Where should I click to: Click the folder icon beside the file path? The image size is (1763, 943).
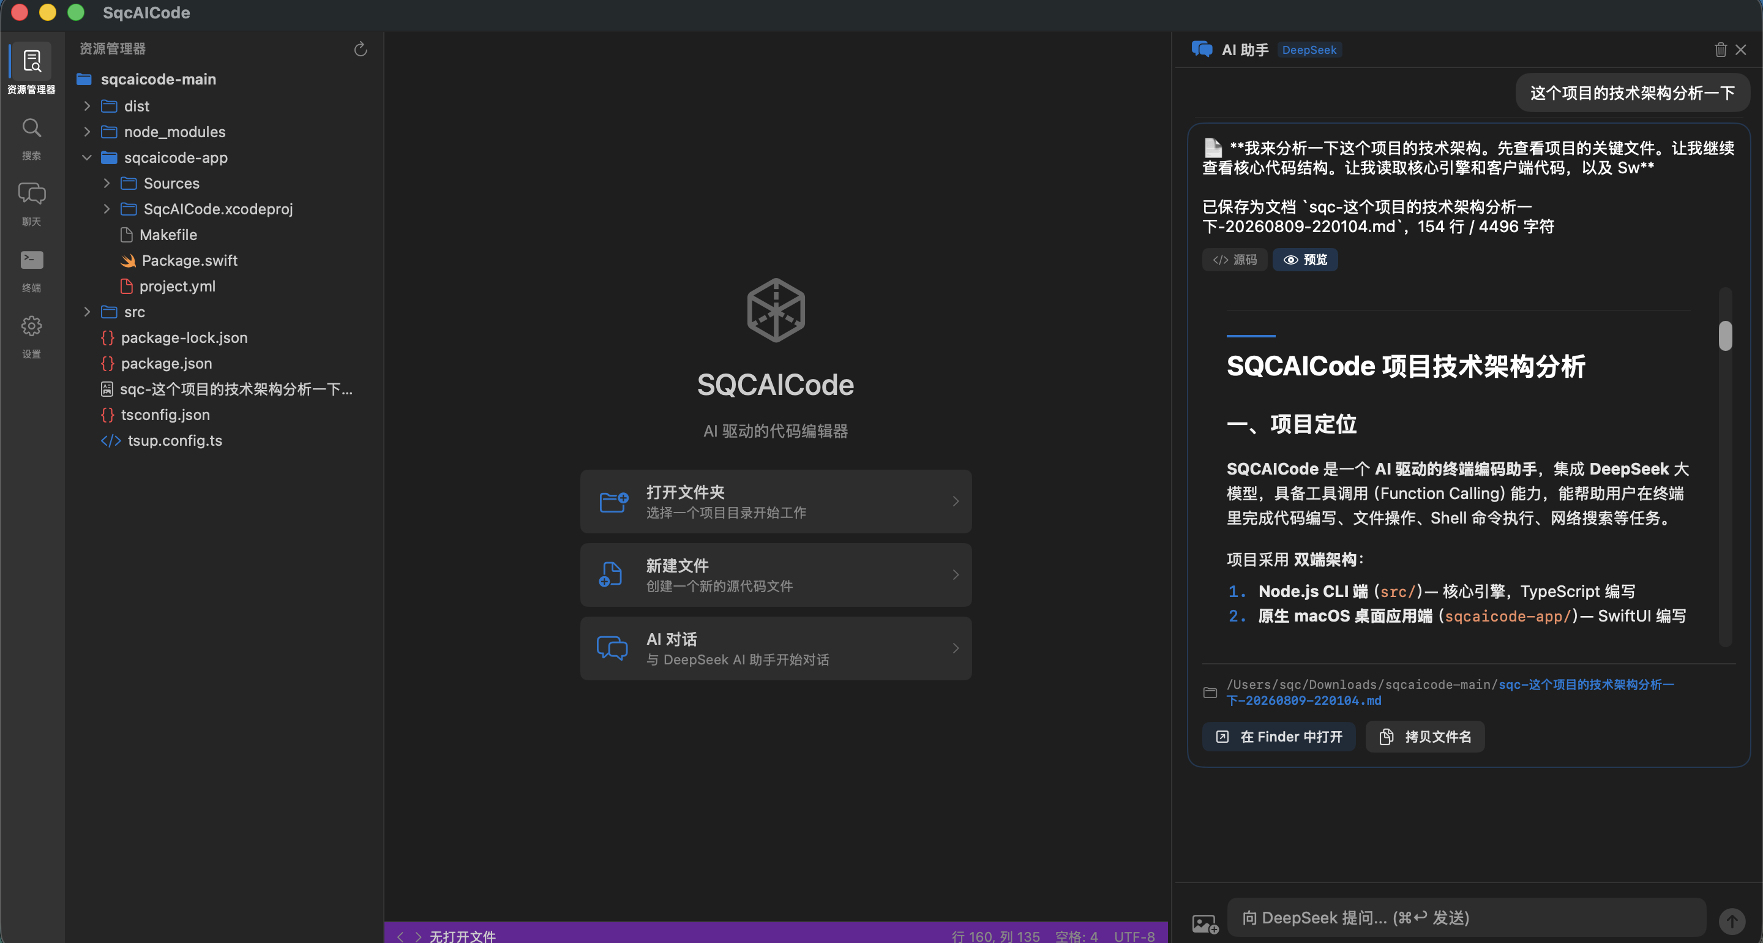[x=1210, y=693]
